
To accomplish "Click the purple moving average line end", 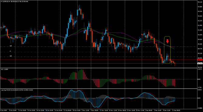I will [x=174, y=47].
